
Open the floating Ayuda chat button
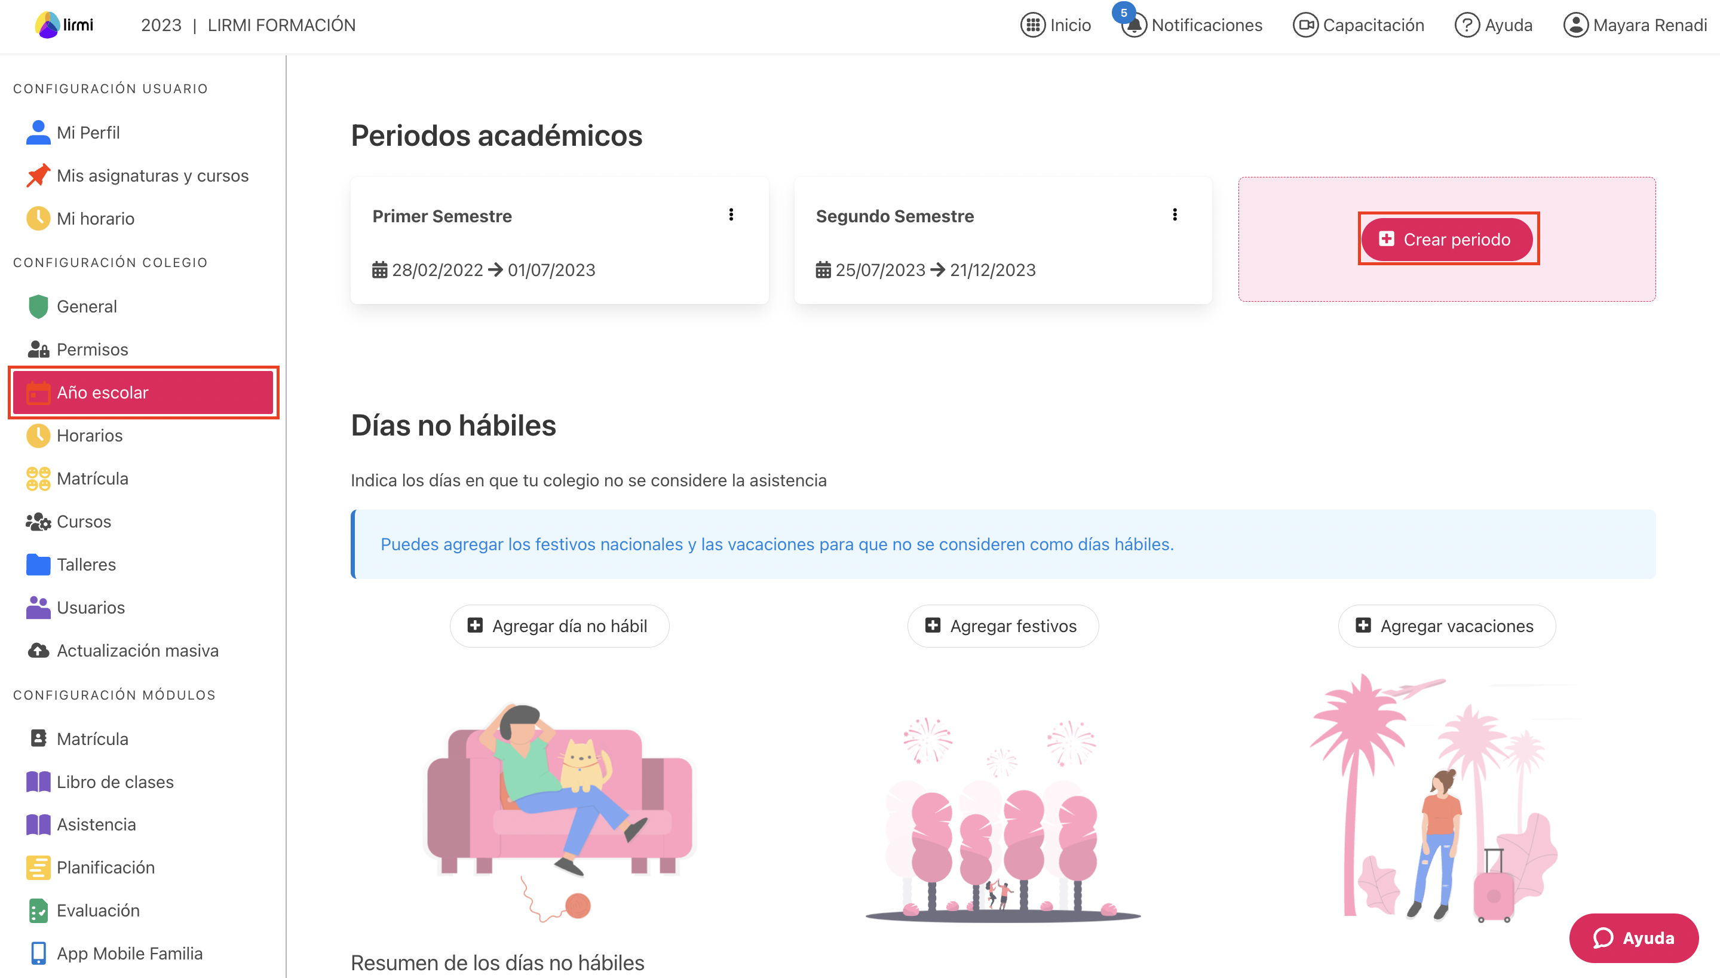[x=1634, y=938]
